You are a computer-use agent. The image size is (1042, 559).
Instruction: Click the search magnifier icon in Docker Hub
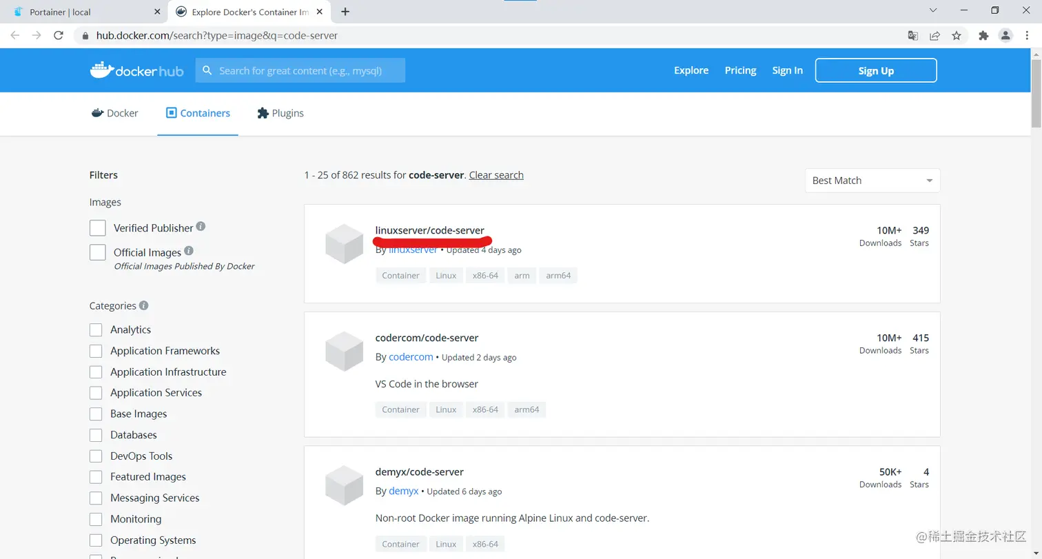pos(207,70)
